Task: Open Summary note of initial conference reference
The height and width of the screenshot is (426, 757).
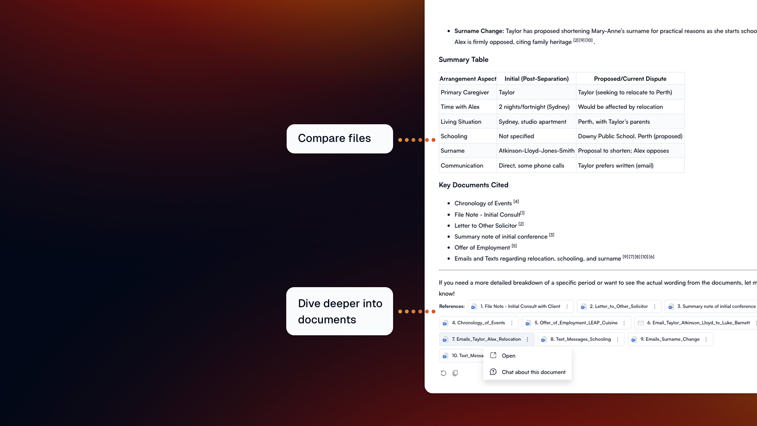Action: (x=716, y=306)
